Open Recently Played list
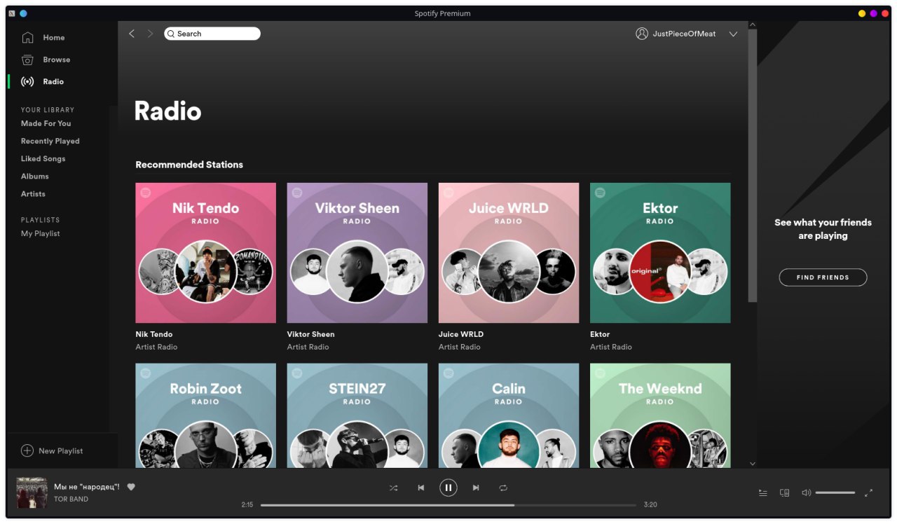897x524 pixels. pyautogui.click(x=50, y=141)
